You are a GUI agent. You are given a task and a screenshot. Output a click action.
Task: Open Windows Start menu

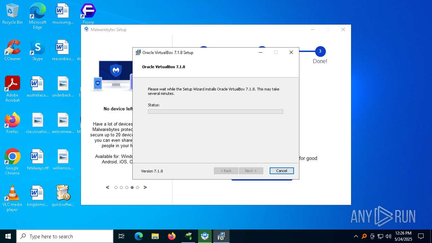click(x=8, y=236)
